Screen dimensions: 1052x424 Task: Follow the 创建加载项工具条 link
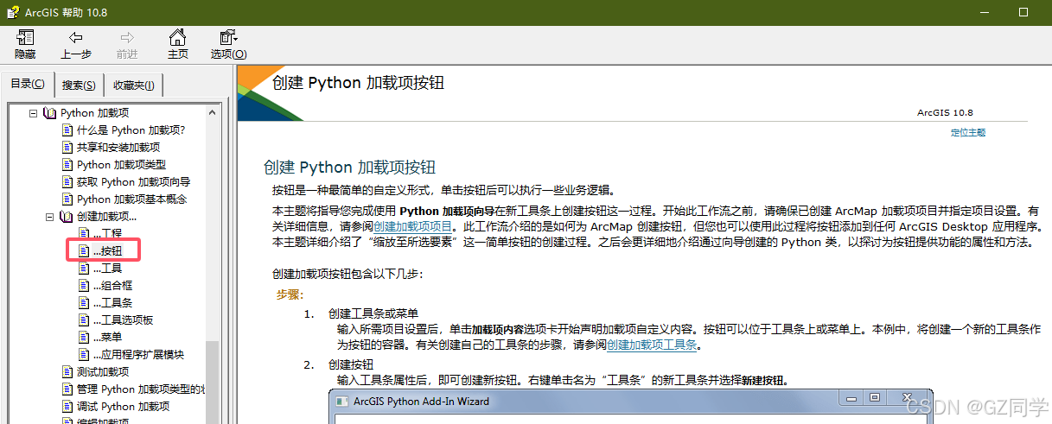[653, 345]
